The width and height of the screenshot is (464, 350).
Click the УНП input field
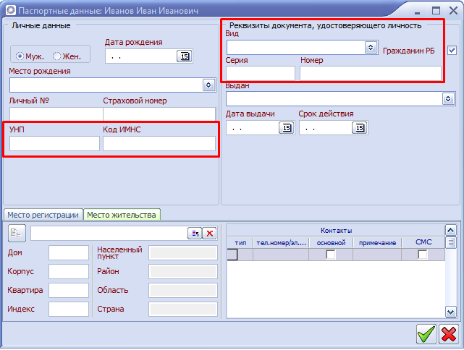click(x=54, y=144)
